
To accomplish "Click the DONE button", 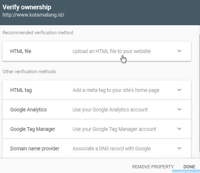I will [189, 167].
